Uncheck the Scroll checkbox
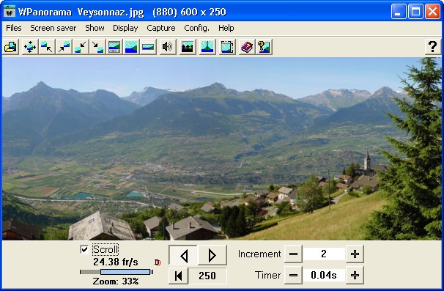 pos(84,249)
